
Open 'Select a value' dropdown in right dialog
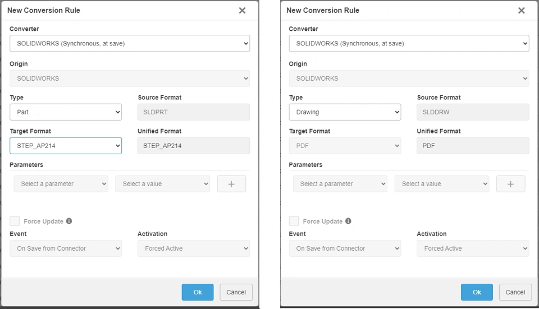tap(441, 184)
